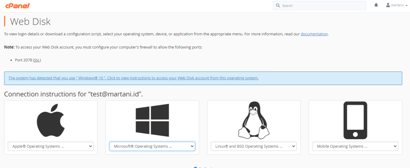Click the mobile phone icon
The height and width of the screenshot is (168, 410).
(355, 121)
